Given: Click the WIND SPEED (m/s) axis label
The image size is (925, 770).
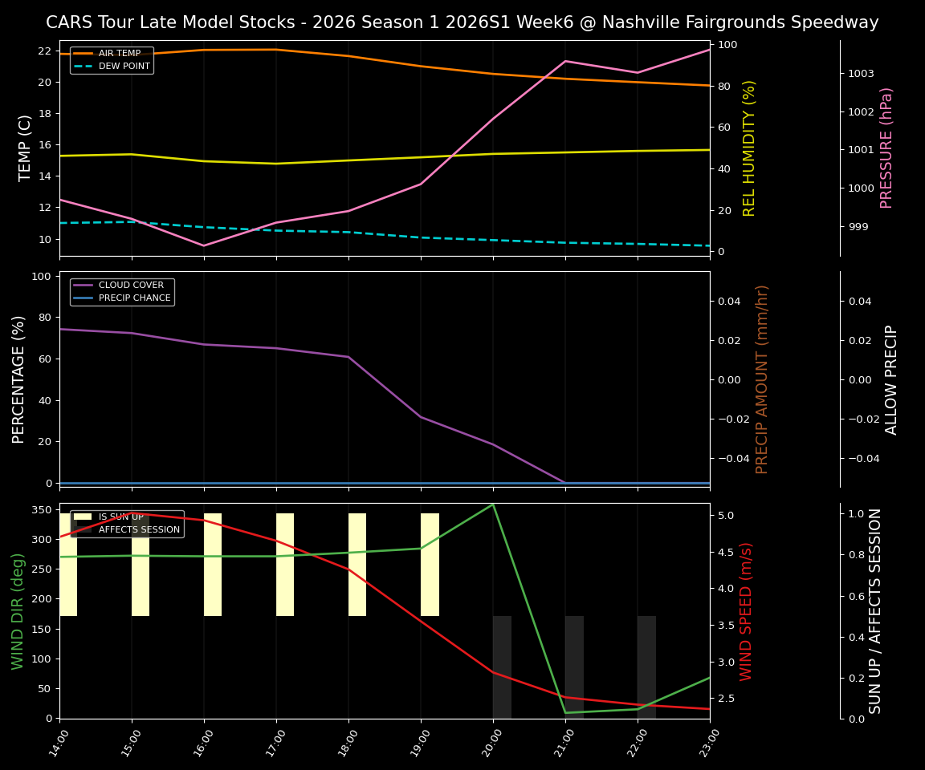Looking at the screenshot, I should pyautogui.click(x=745, y=612).
